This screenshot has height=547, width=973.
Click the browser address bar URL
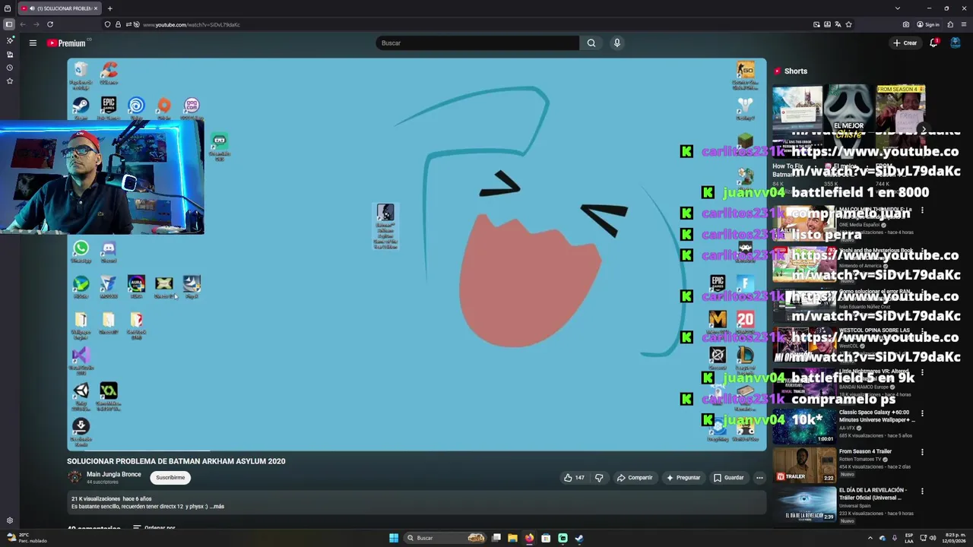tap(192, 24)
